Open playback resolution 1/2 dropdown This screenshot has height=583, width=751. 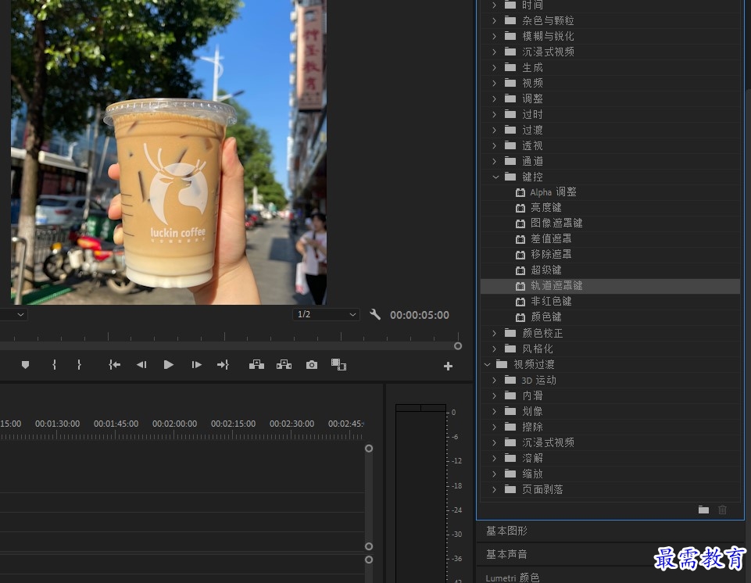pyautogui.click(x=326, y=314)
